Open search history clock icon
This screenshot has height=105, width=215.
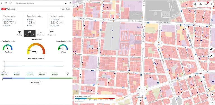tap(11, 3)
